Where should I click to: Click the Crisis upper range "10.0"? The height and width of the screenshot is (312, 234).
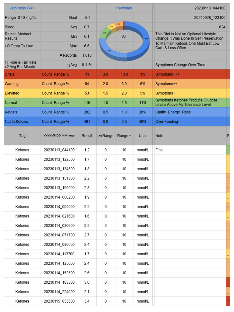124,74
